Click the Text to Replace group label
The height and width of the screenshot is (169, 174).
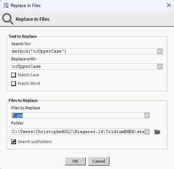(x=23, y=36)
